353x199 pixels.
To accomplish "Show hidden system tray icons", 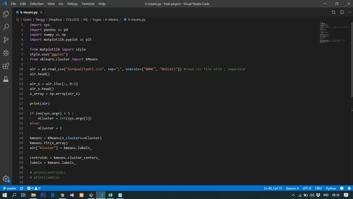I will 293,195.
